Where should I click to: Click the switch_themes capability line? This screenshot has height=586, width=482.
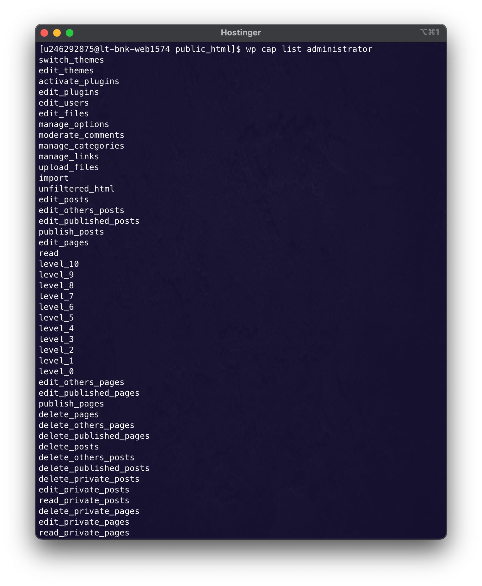click(x=71, y=60)
